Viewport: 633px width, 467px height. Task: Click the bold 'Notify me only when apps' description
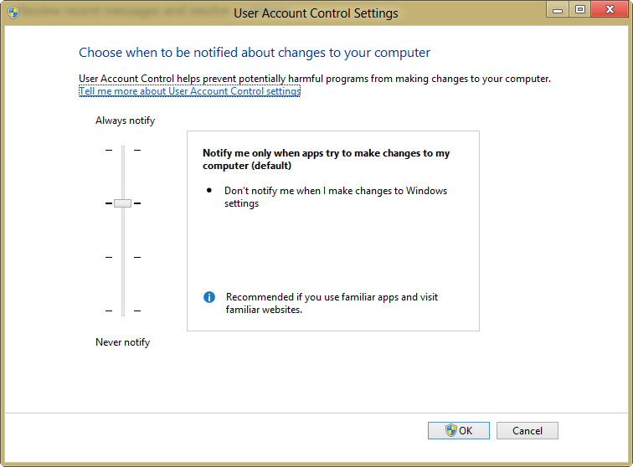tap(326, 159)
